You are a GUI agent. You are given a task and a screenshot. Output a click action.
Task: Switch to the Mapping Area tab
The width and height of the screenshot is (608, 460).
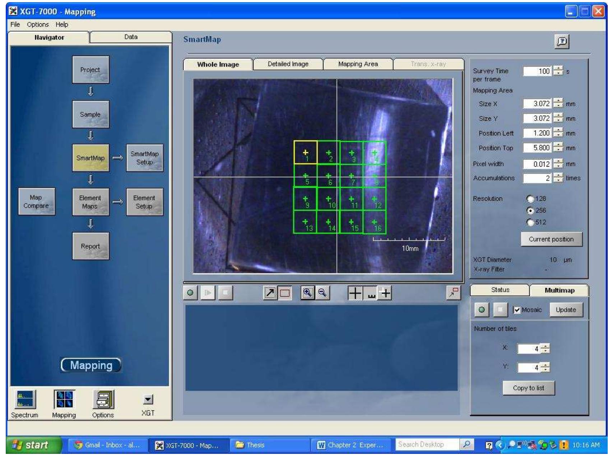pyautogui.click(x=358, y=64)
